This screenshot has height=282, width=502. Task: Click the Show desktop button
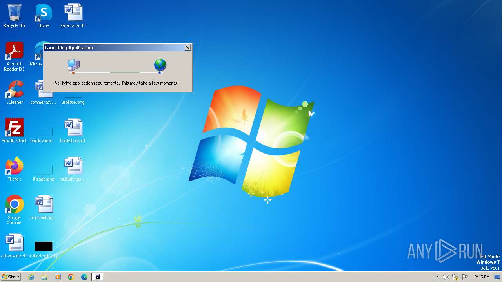497,277
